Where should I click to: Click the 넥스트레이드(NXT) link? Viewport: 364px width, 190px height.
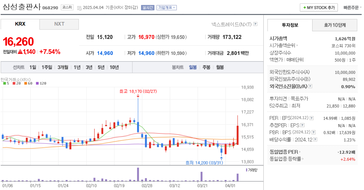point(231,24)
